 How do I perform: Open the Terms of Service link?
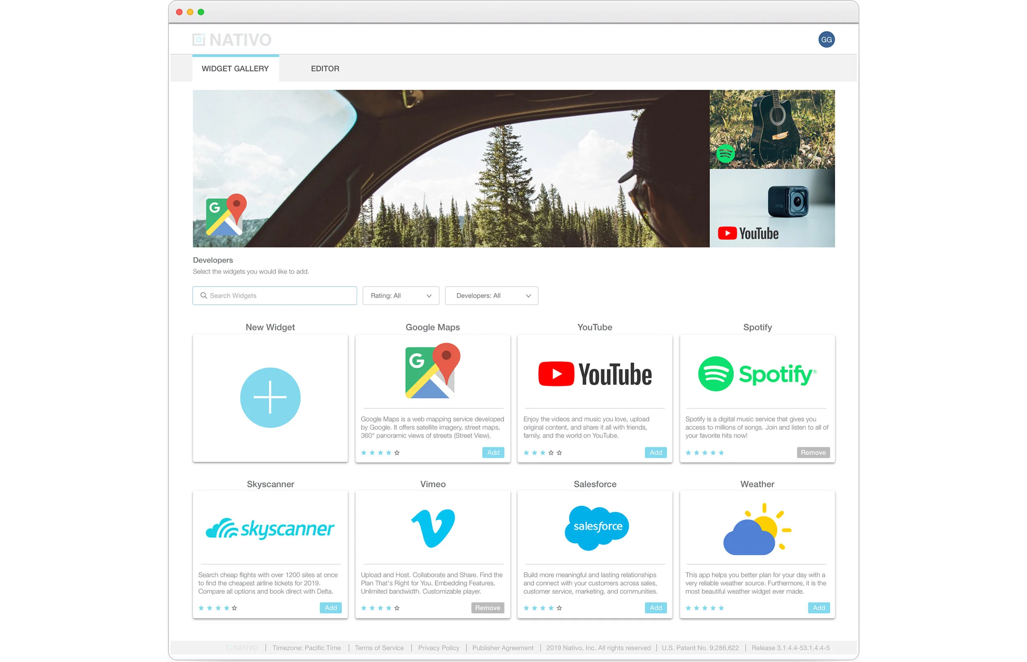[x=379, y=647]
